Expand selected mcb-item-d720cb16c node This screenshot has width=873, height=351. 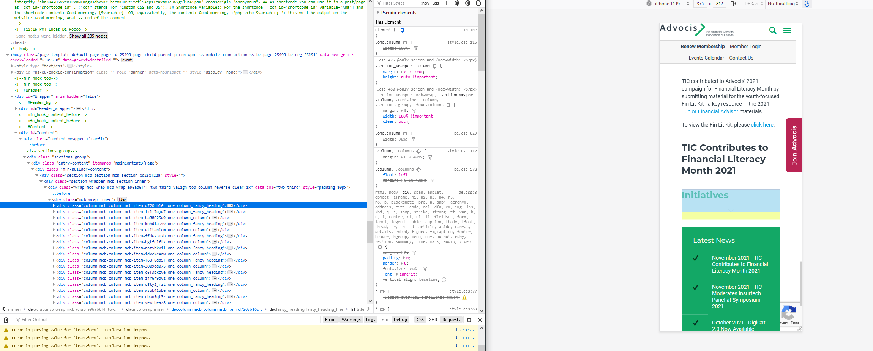tap(54, 205)
